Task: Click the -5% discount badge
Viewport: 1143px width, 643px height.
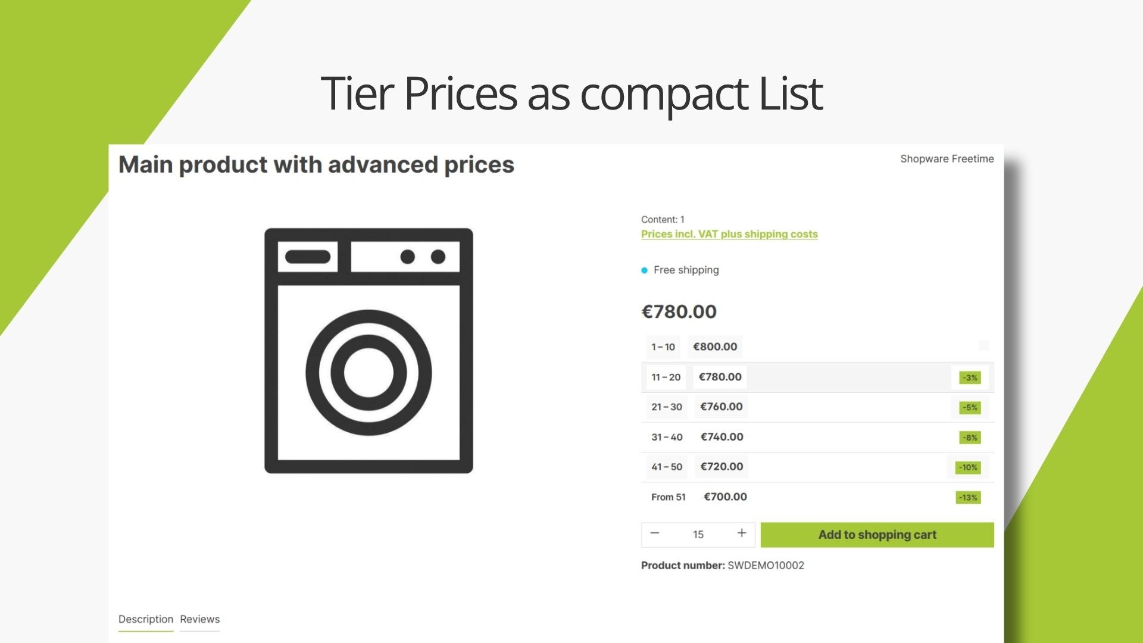Action: pos(970,408)
